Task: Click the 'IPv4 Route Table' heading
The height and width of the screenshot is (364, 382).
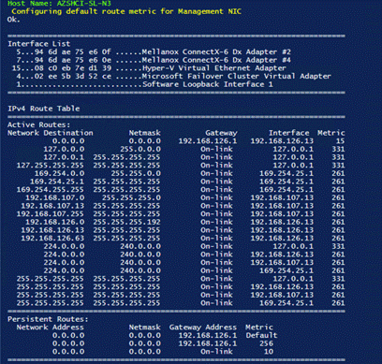Action: click(x=44, y=109)
